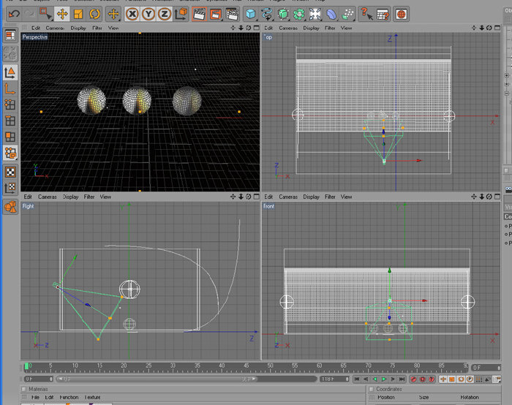The width and height of the screenshot is (512, 405).
Task: Click the deformer capsule icon
Action: point(331,14)
